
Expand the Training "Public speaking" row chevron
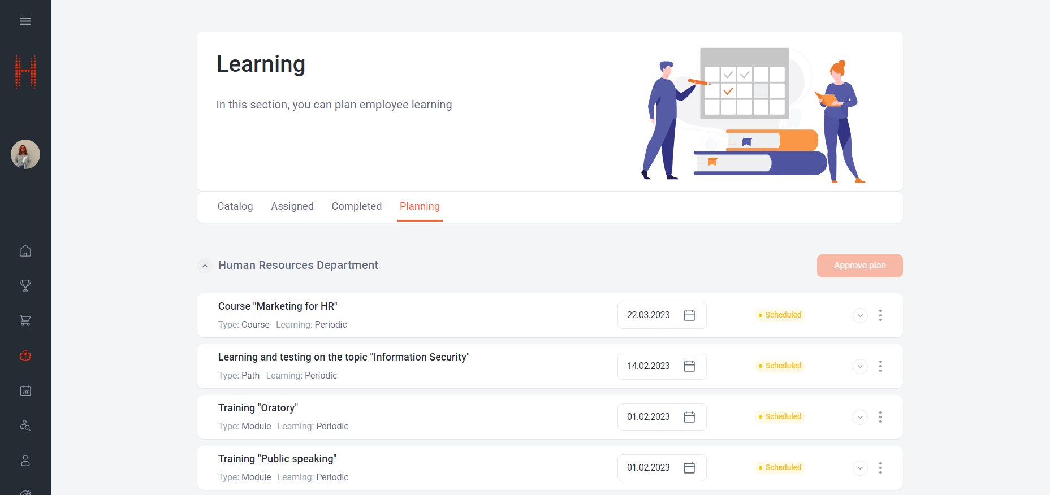[x=859, y=468]
